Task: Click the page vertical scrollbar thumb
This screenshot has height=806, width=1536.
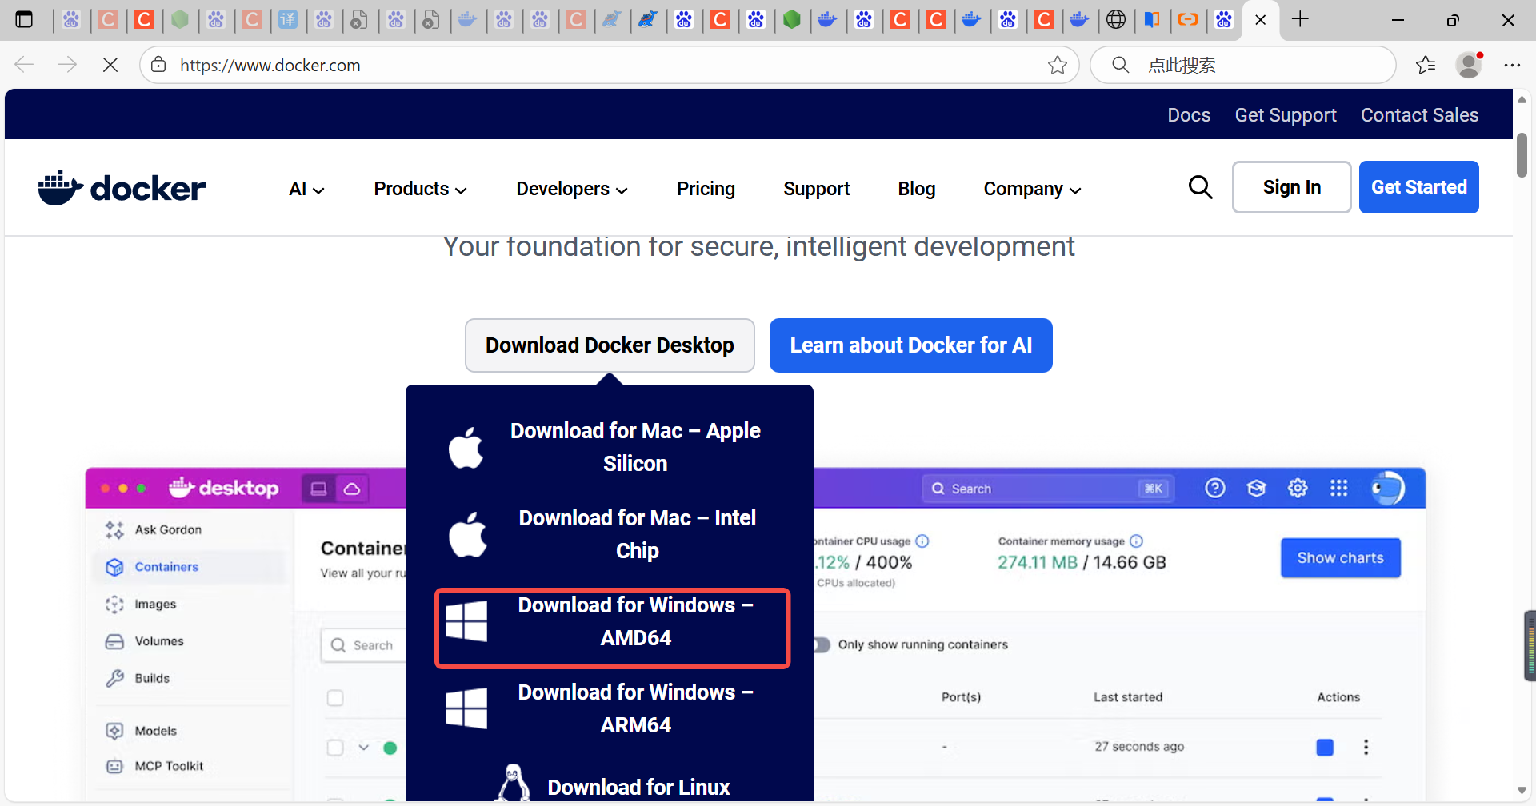Action: point(1522,154)
